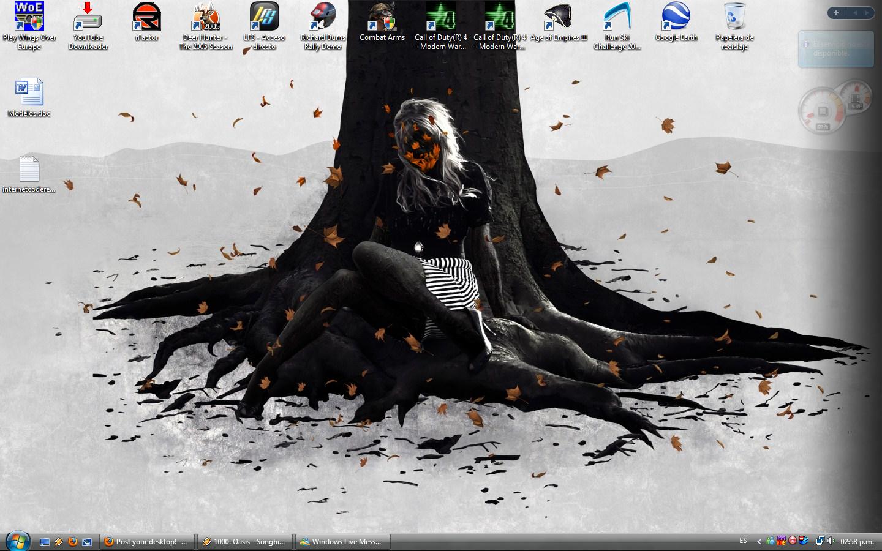Switch to 1000. Oasis Songbird taskbar button
Image resolution: width=882 pixels, height=551 pixels.
pyautogui.click(x=245, y=542)
